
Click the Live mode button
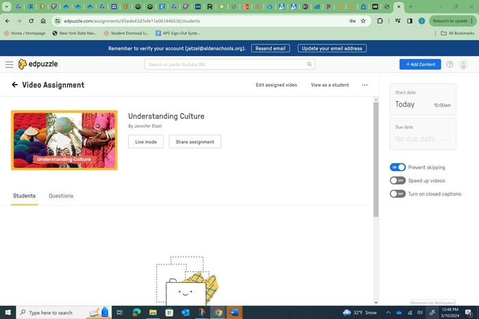tap(146, 142)
